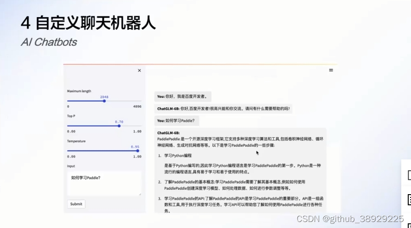
Task: Click the "Temperature" label
Action: click(76, 141)
